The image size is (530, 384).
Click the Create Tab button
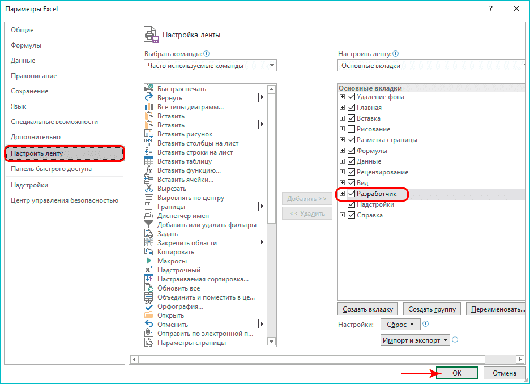point(367,309)
